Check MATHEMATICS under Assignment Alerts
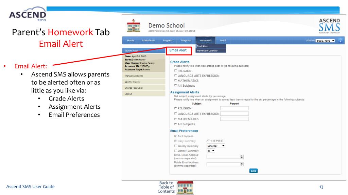348x195 pixels. click(x=176, y=119)
